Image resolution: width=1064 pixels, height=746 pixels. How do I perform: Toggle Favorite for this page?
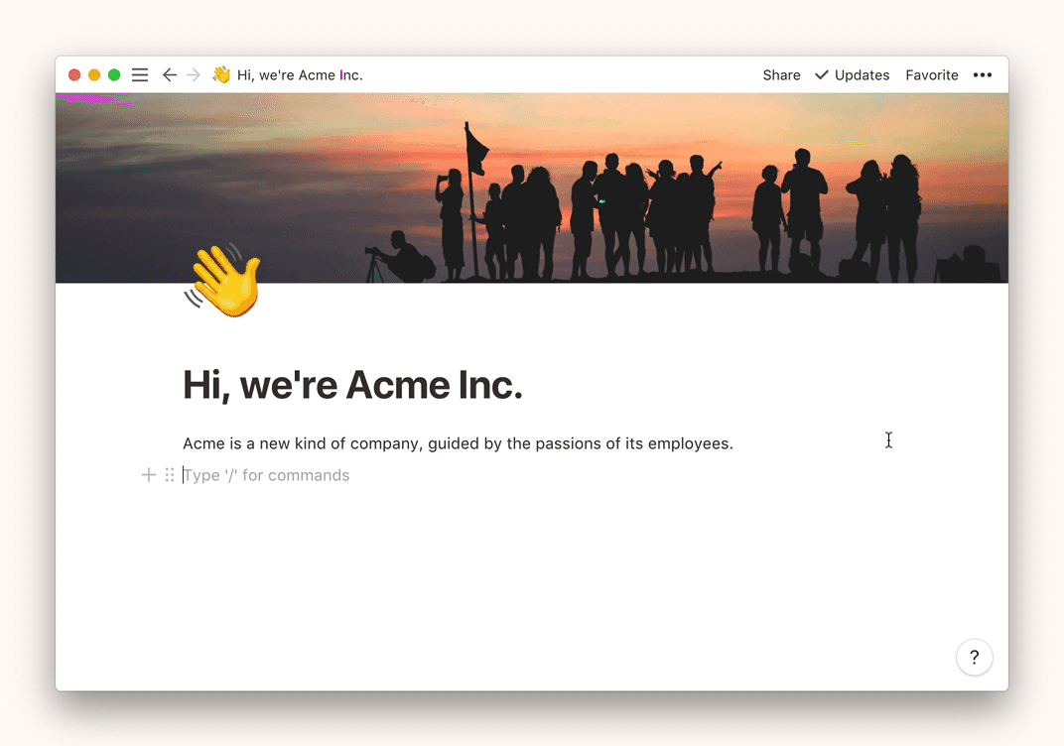point(931,75)
